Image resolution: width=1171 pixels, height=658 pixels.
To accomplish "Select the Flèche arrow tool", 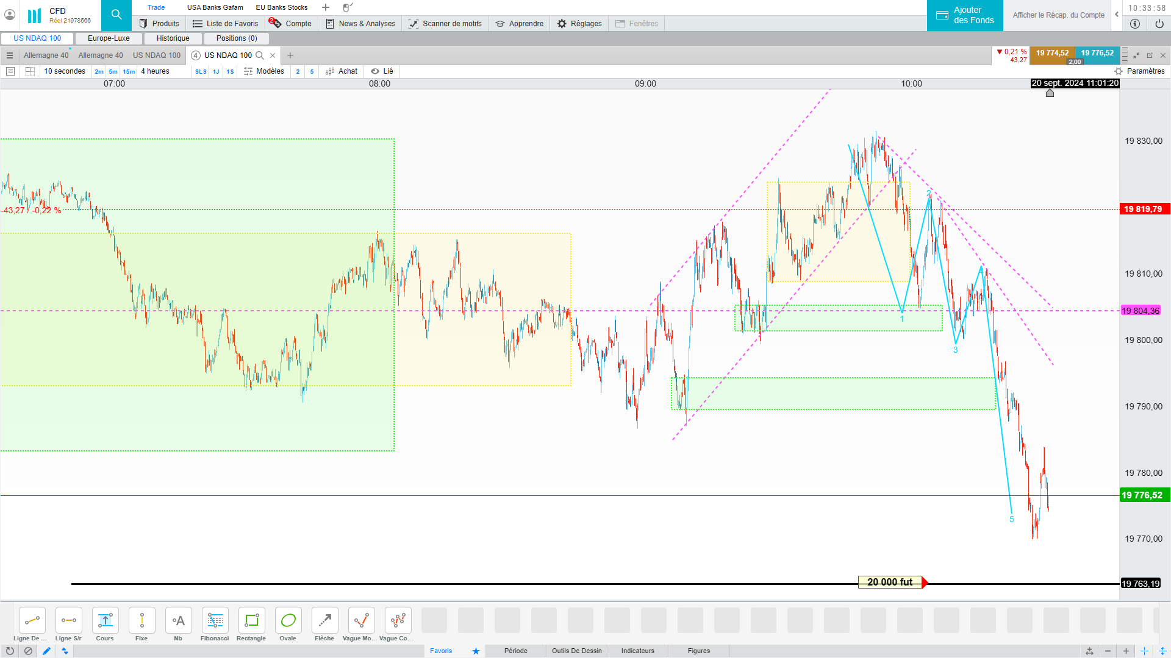I will click(x=324, y=621).
